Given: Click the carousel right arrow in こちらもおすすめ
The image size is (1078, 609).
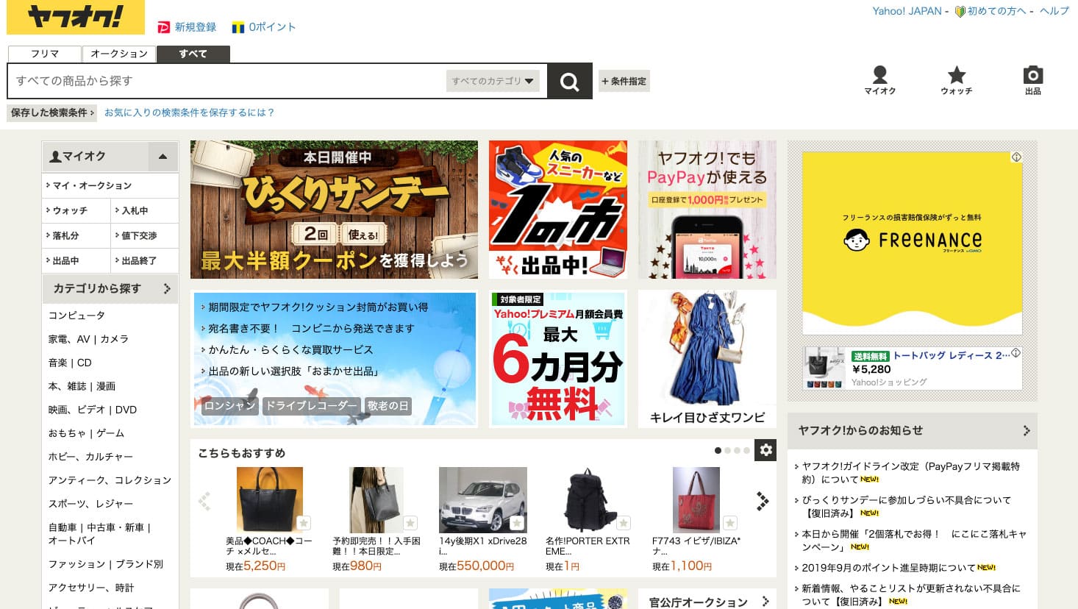Looking at the screenshot, I should click(x=763, y=501).
